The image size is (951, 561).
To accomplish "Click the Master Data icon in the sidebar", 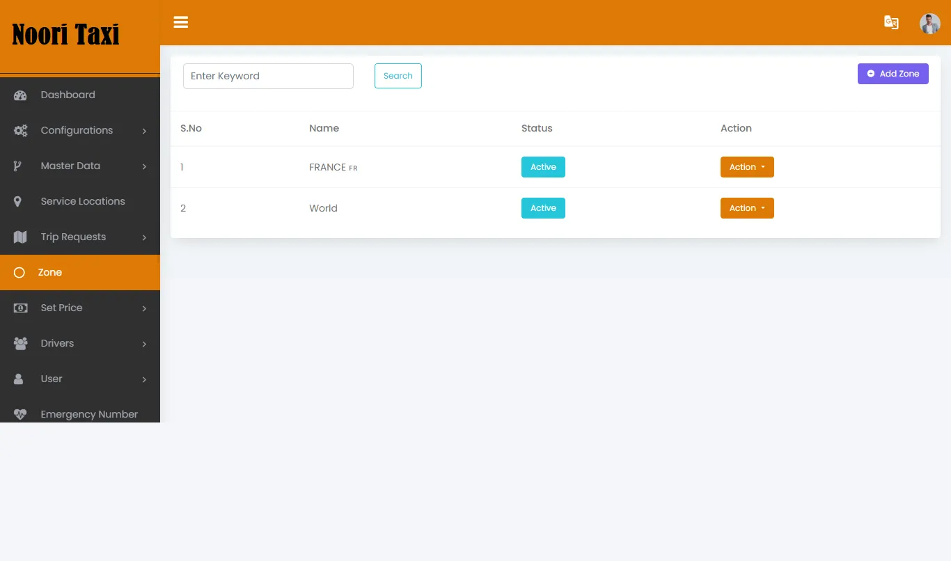I will [x=19, y=166].
